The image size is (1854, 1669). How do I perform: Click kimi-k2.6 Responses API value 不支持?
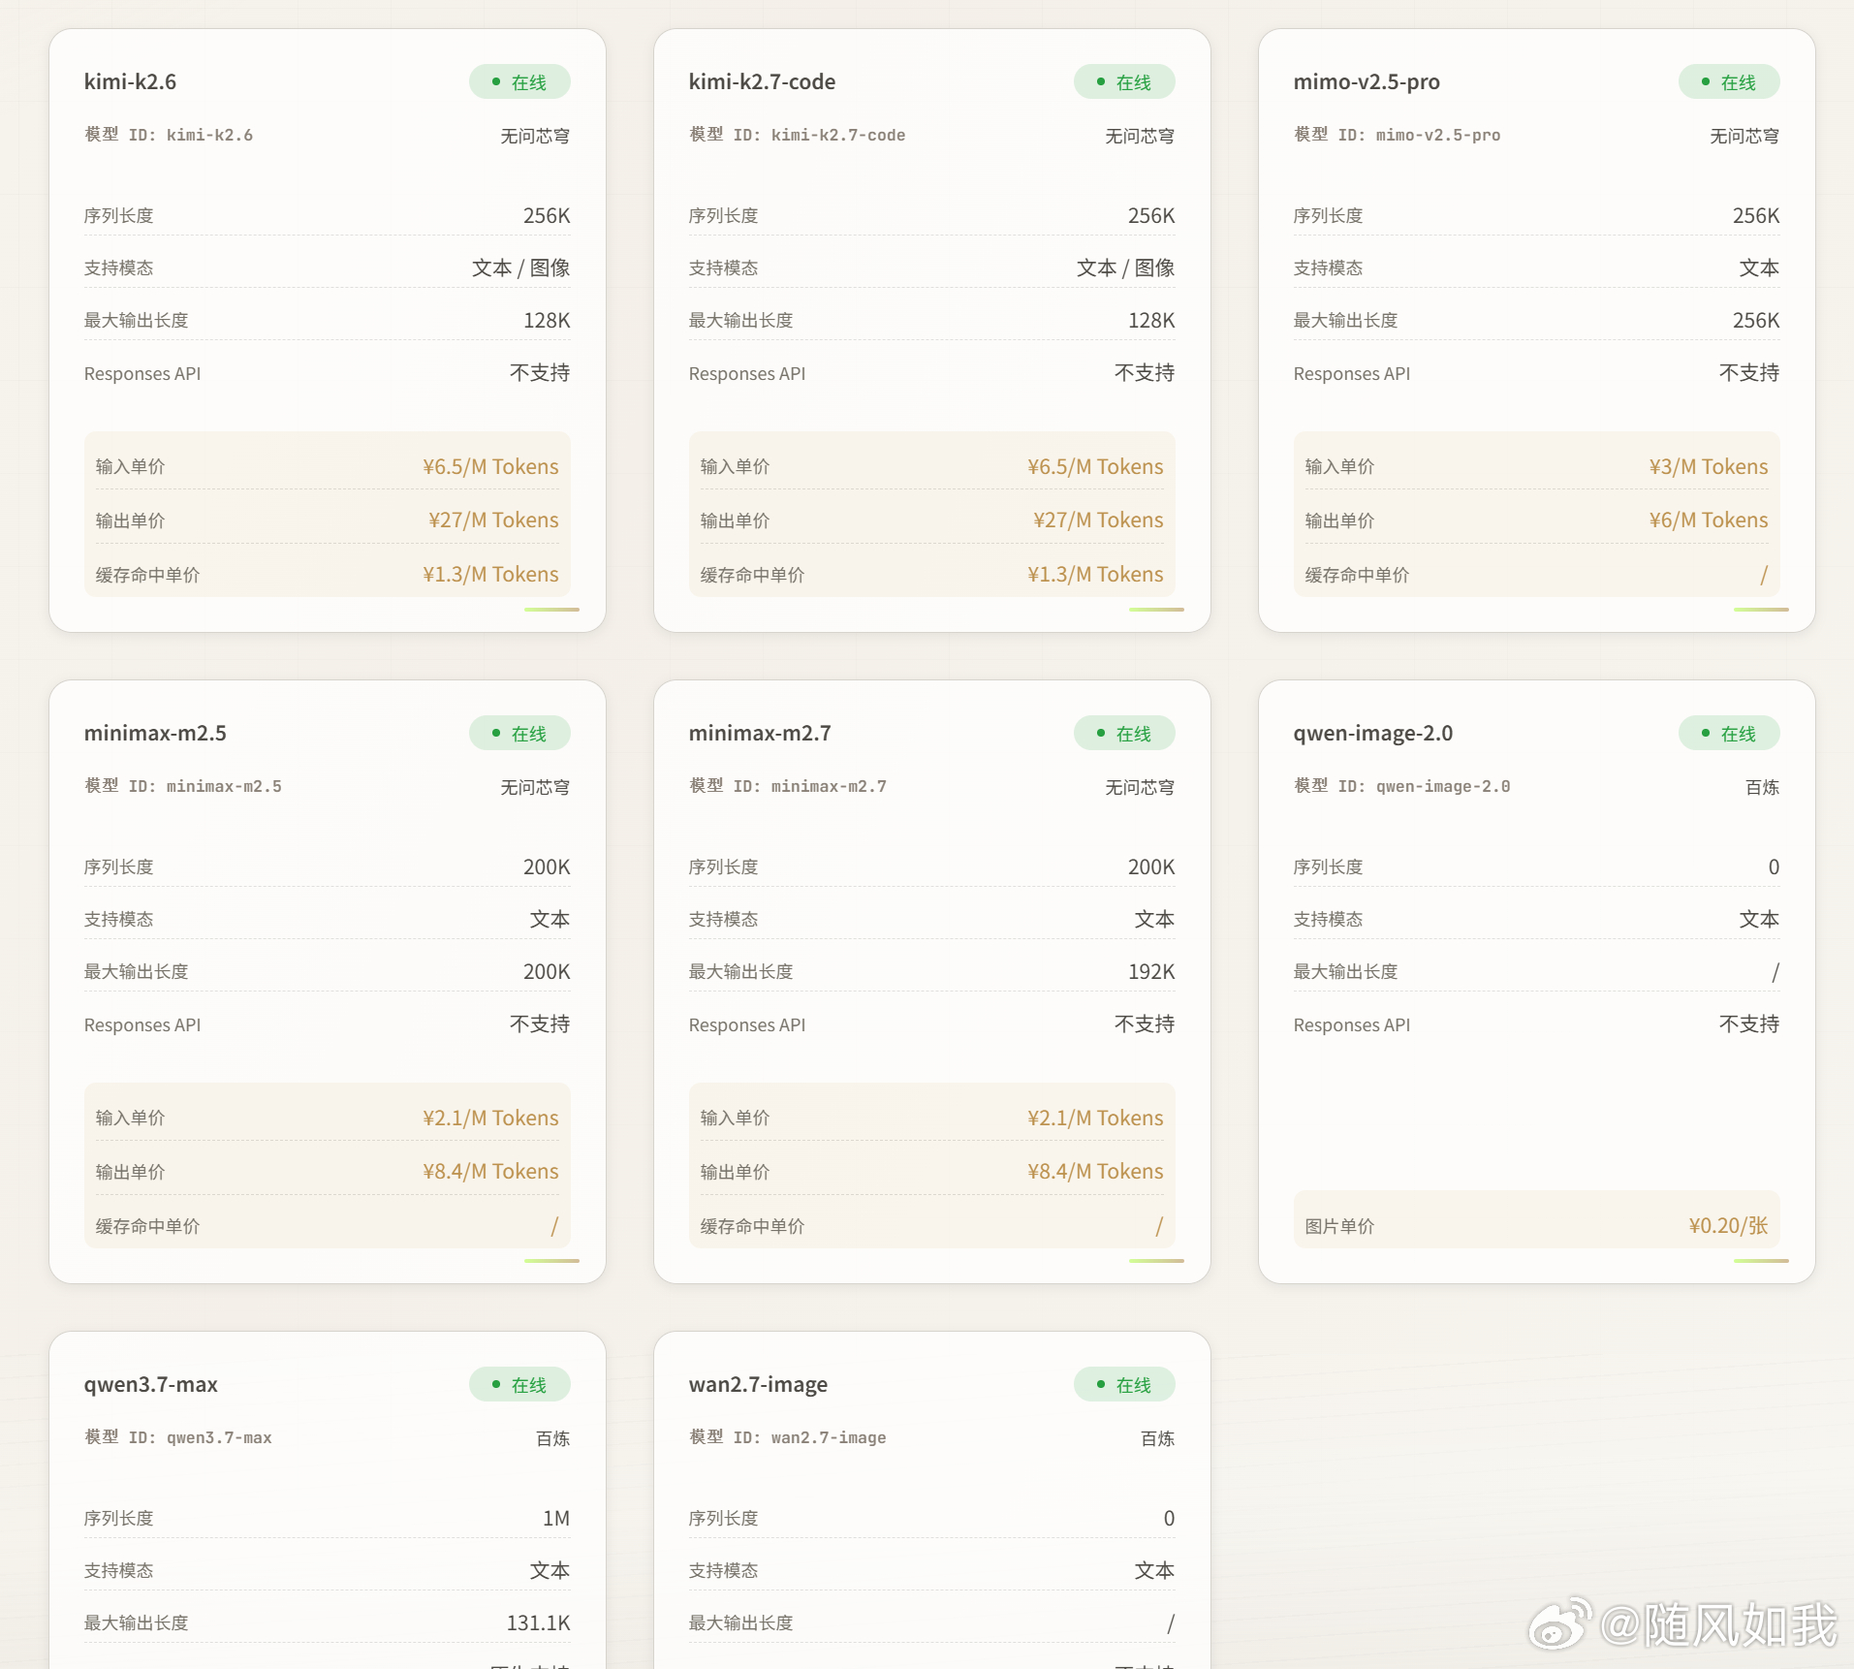[540, 372]
